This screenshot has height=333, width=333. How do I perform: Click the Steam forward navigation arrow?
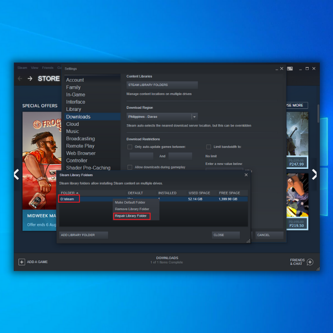pos(30,78)
